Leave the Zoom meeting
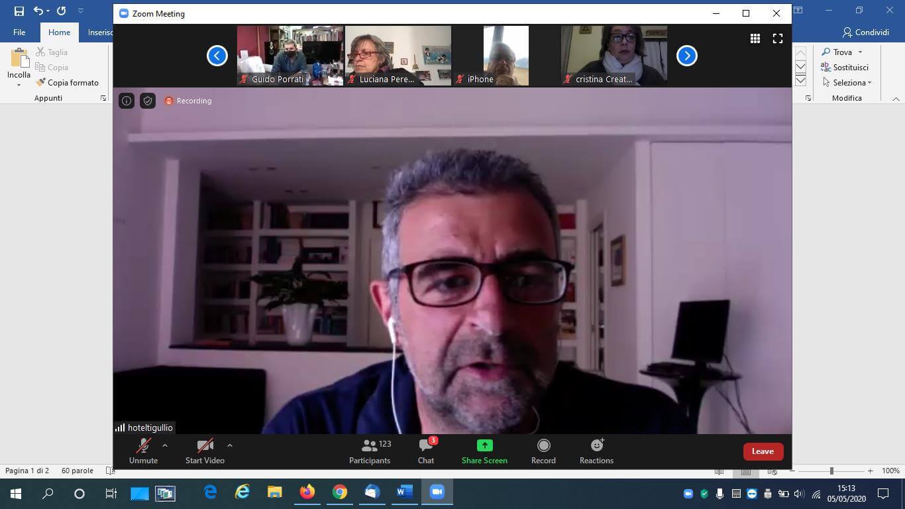The height and width of the screenshot is (509, 905). (x=763, y=451)
